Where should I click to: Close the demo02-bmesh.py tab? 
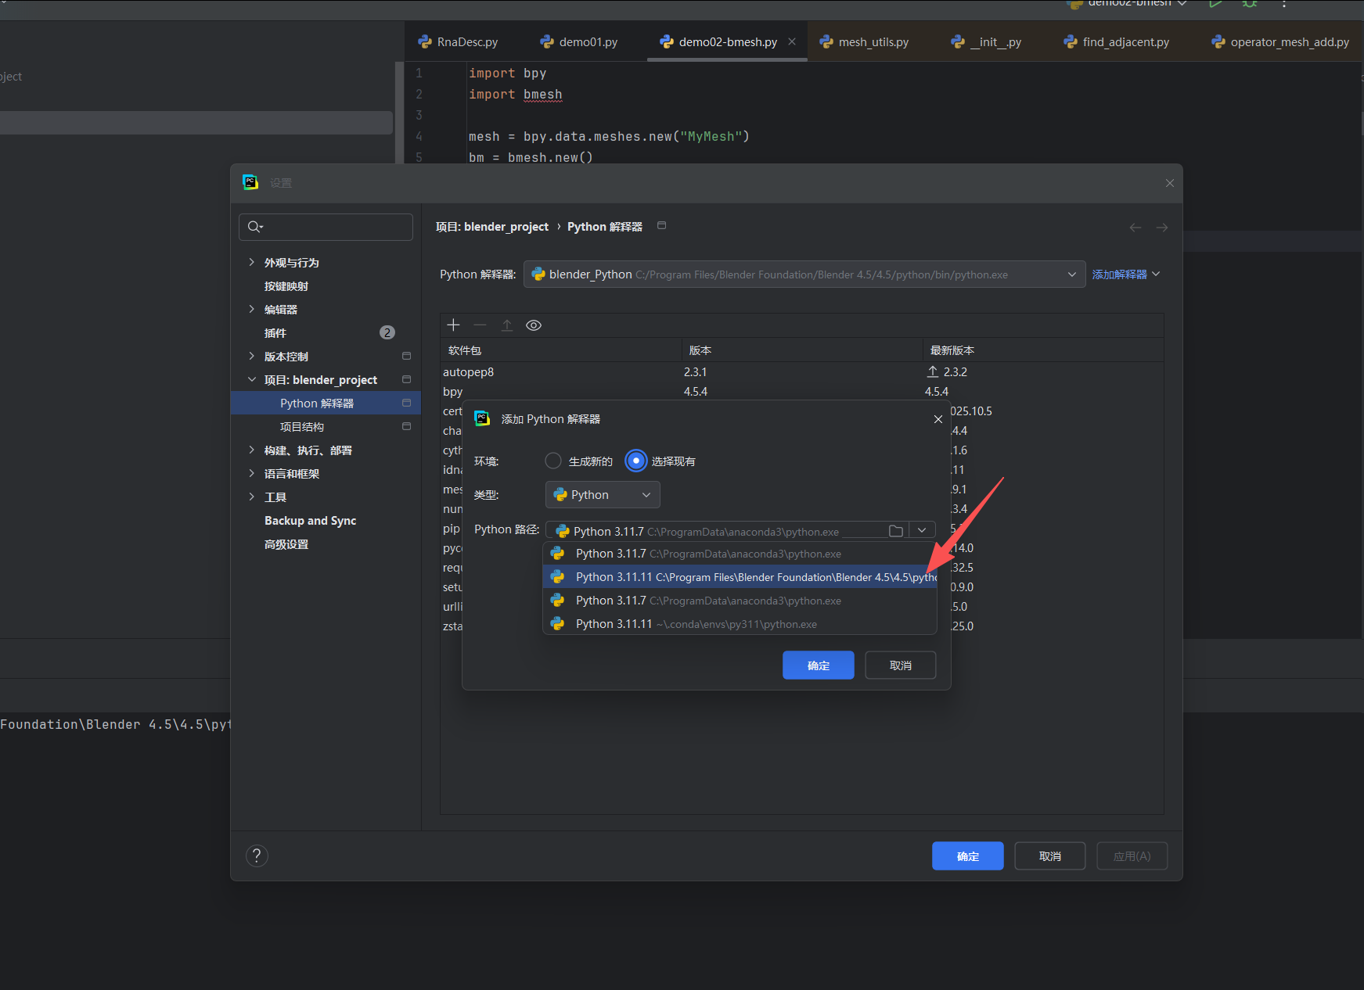792,41
